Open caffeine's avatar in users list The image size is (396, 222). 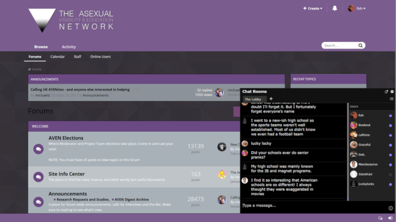click(x=354, y=135)
